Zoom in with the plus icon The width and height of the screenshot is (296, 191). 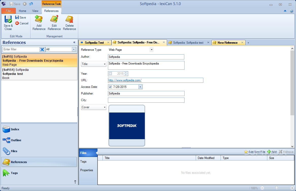click(x=292, y=188)
